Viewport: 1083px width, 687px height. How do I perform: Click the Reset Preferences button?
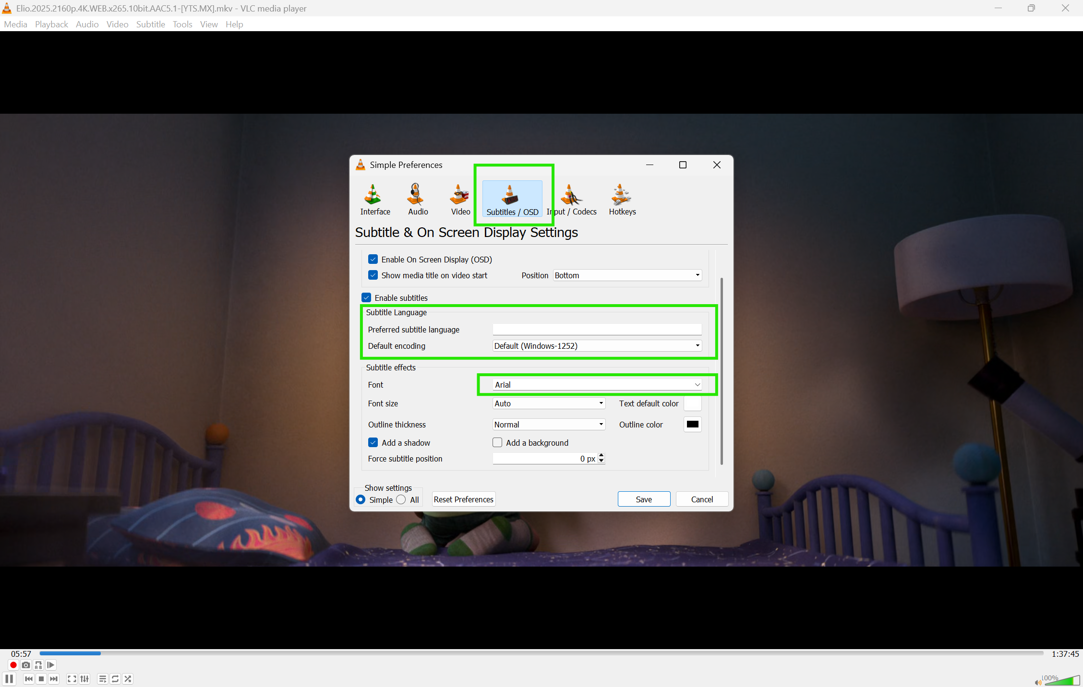[463, 499]
